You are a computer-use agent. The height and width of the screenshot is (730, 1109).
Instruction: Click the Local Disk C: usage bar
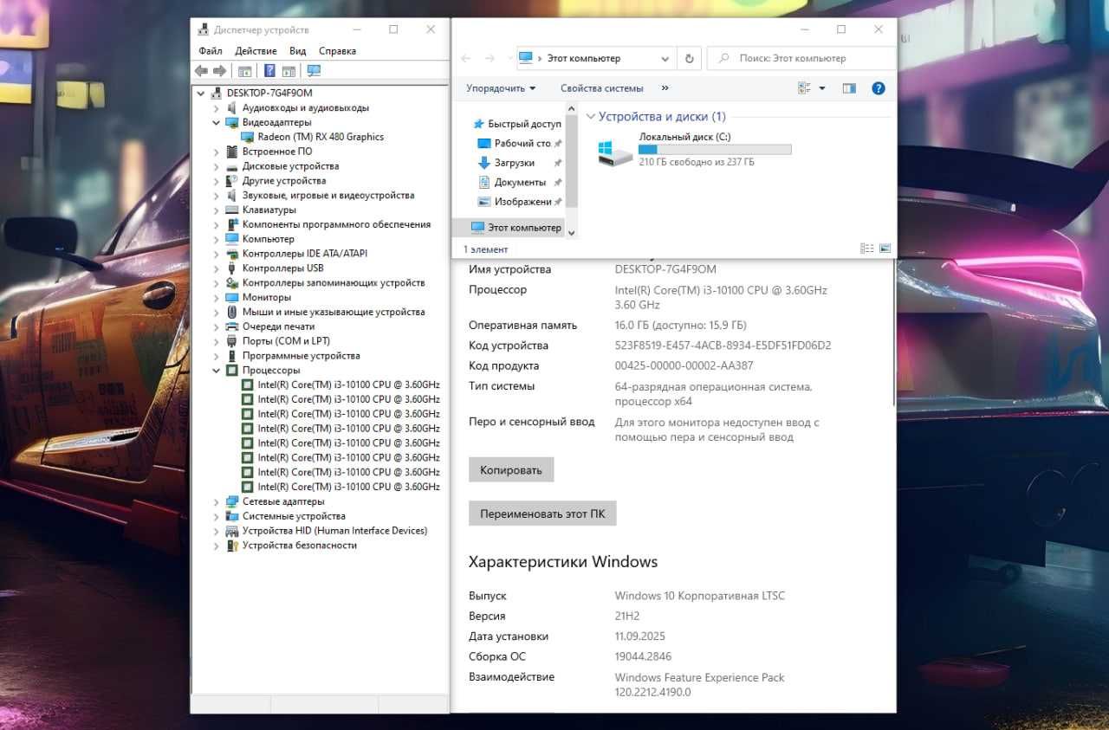[x=715, y=150]
